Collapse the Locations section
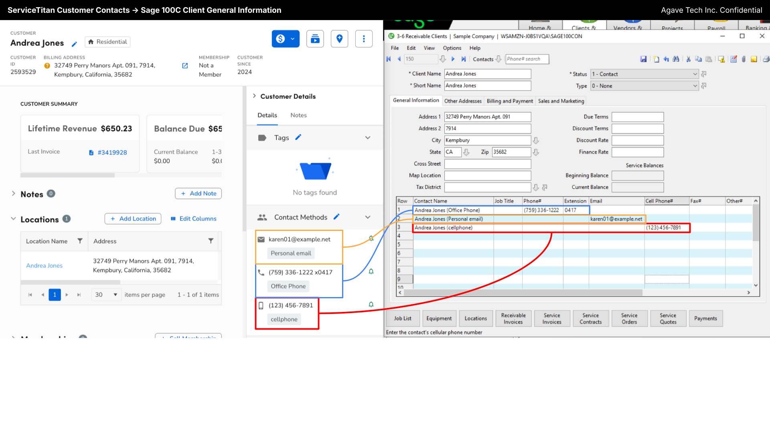 pyautogui.click(x=14, y=219)
